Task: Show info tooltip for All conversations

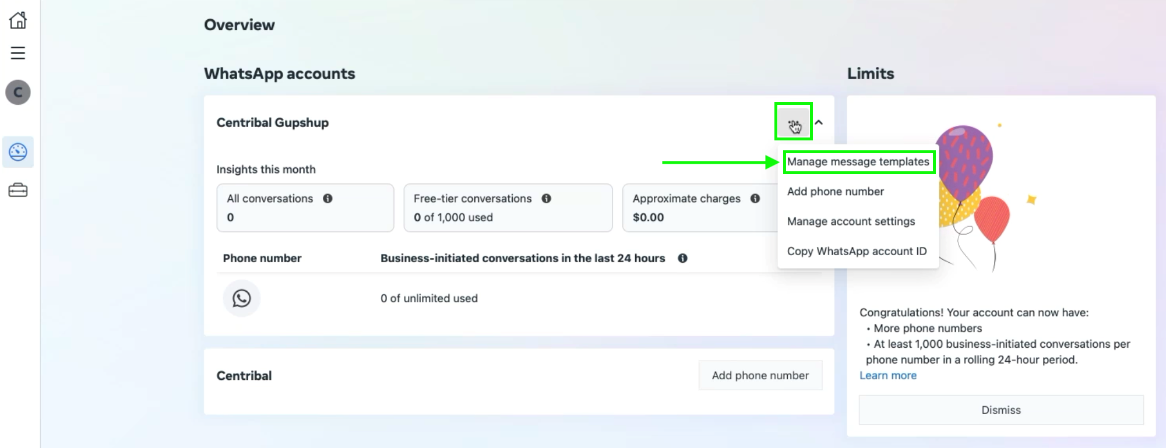Action: [328, 199]
